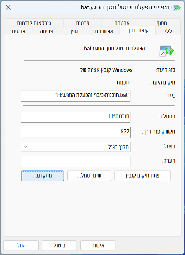Focus the מקש קיצור דרך field
The image size is (185, 255).
(76, 132)
